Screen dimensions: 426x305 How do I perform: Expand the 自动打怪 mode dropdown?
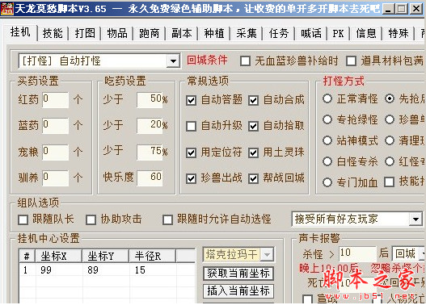click(173, 61)
